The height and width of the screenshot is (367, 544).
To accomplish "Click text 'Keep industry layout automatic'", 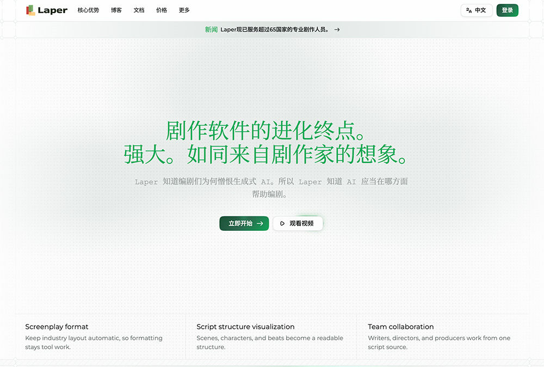I will [x=72, y=338].
